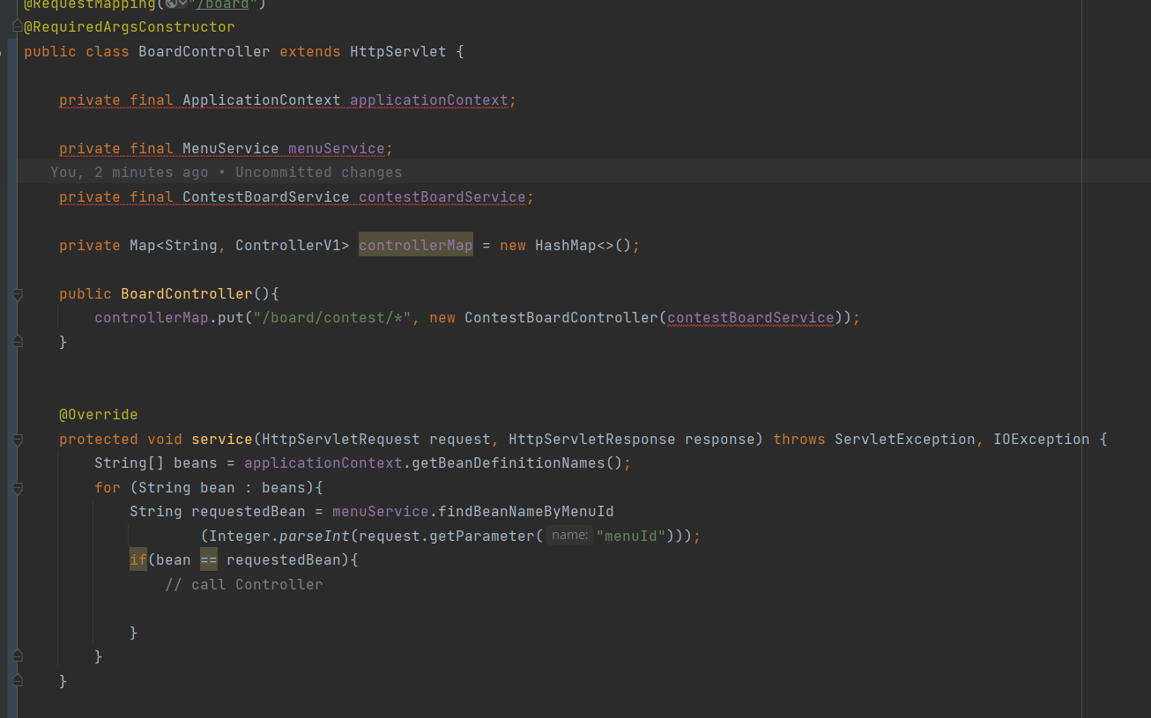This screenshot has width=1151, height=718.
Task: Click contestBoardService in the field declaration
Action: [x=442, y=196]
